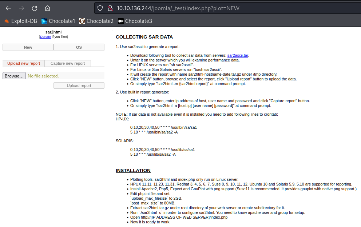The width and height of the screenshot is (361, 227).
Task: Focus the URL address bar
Action: (x=218, y=8)
